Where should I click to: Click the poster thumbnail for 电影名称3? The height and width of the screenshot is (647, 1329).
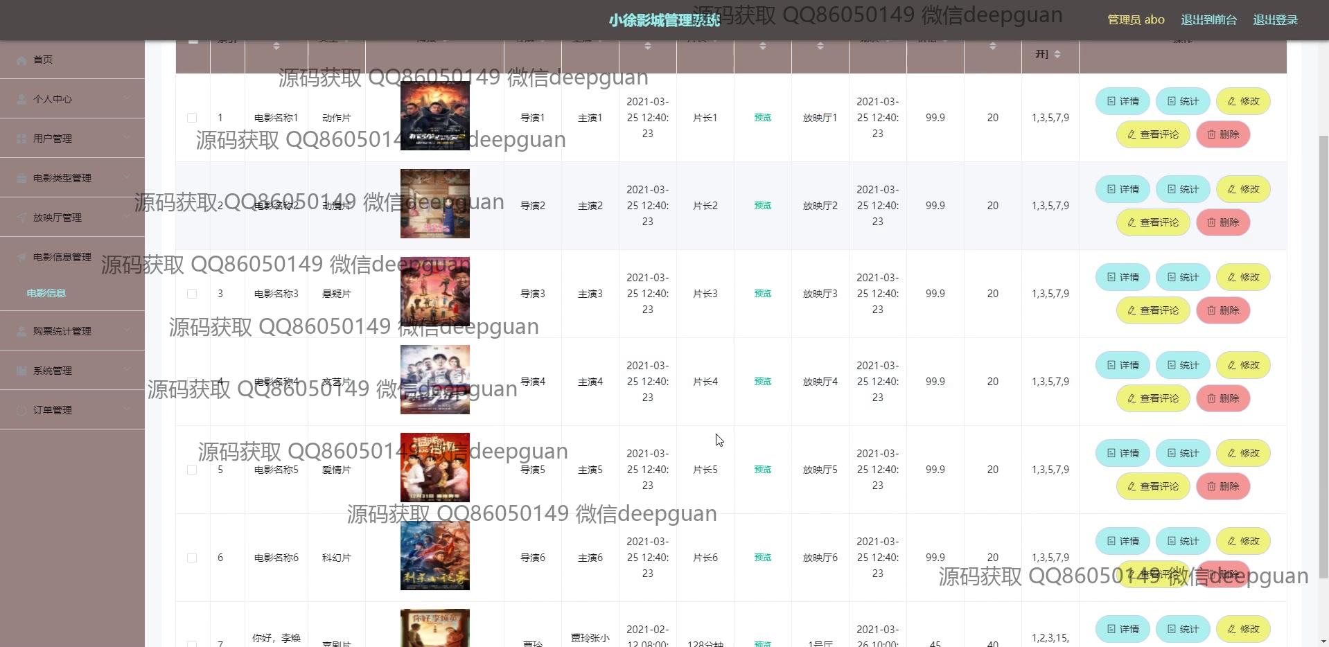(435, 292)
